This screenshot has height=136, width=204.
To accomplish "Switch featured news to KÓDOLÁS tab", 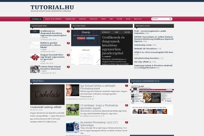I will coord(106,32).
